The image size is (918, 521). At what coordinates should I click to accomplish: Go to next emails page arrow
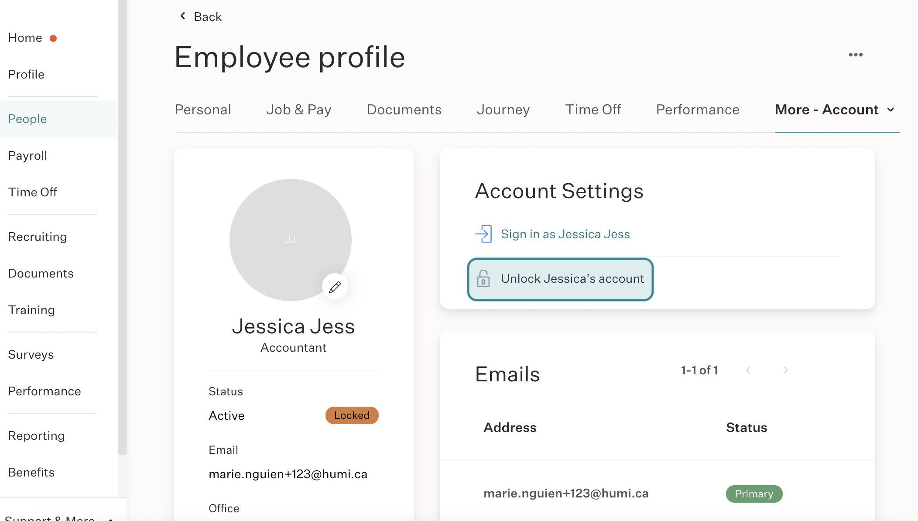(x=786, y=370)
